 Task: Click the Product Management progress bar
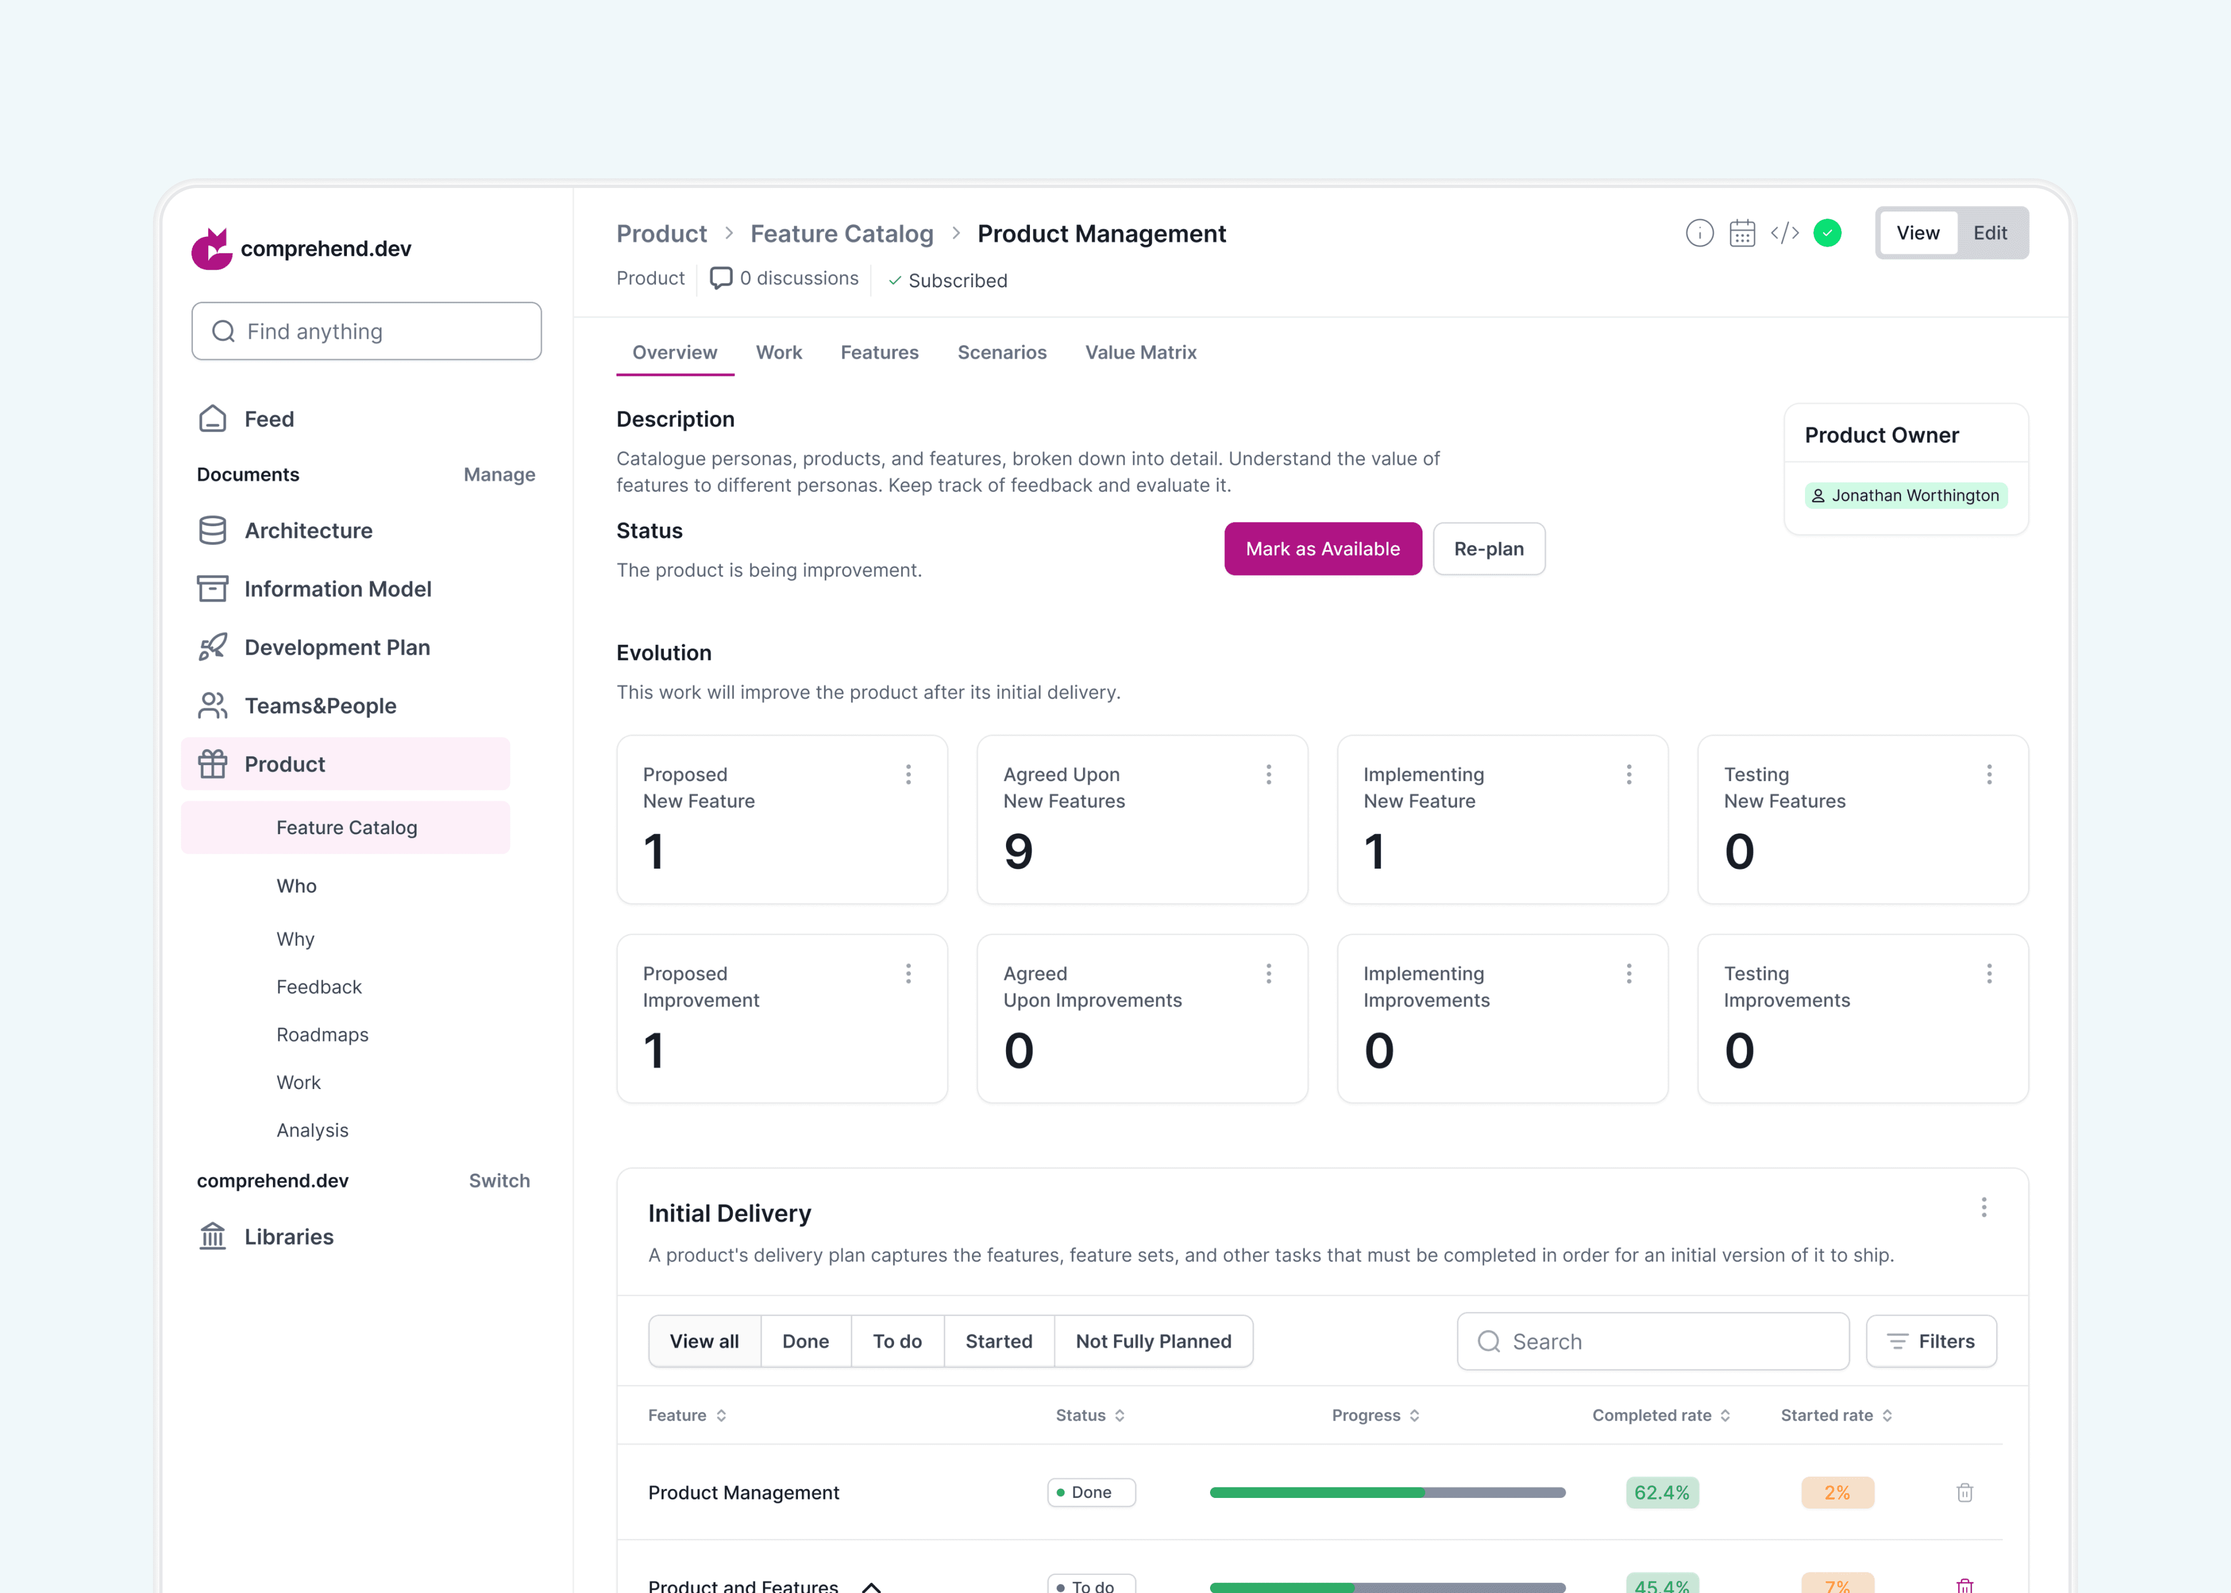point(1387,1492)
